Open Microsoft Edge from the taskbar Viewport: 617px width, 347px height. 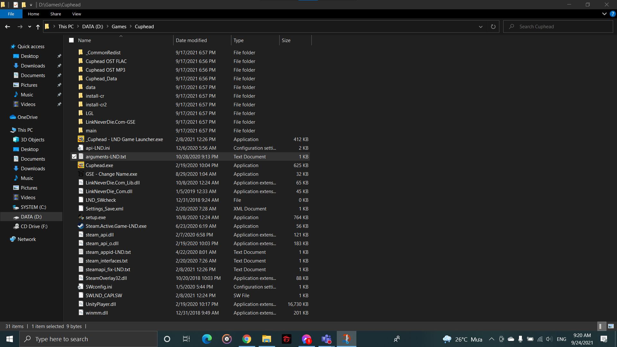click(207, 339)
